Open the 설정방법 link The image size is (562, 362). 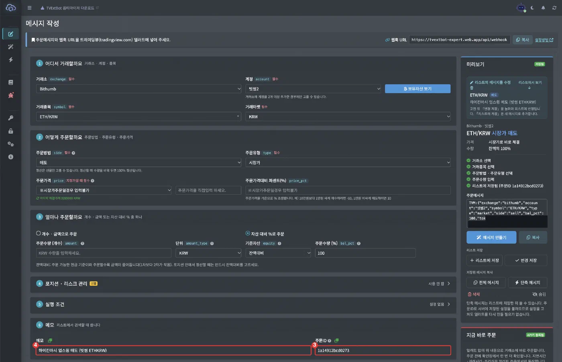(544, 40)
